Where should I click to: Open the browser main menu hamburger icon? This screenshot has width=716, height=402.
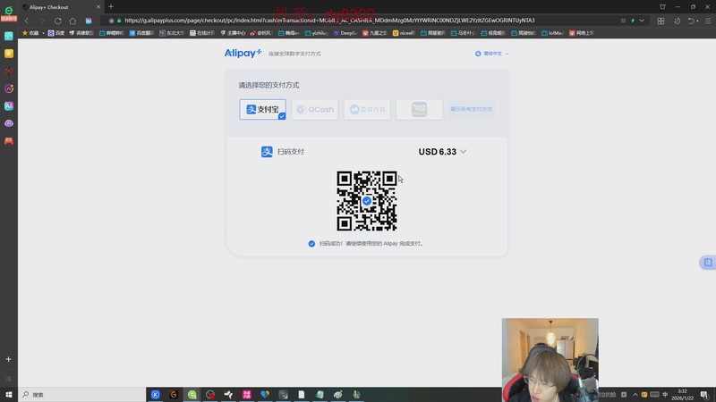point(708,21)
